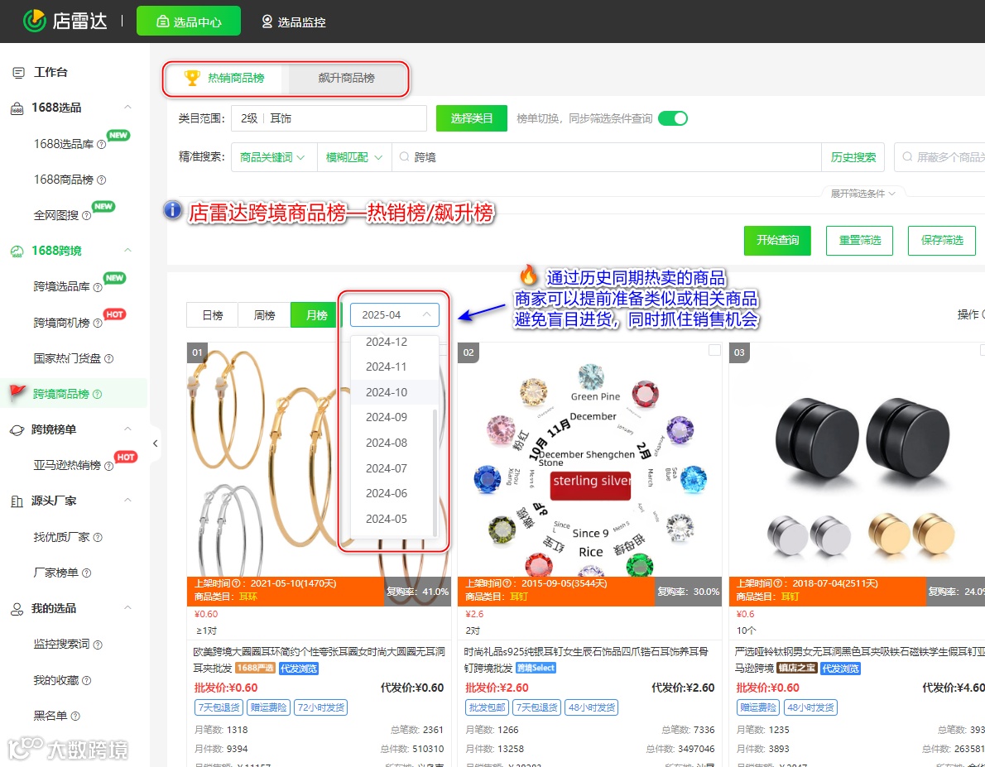Screen dimensions: 985x767
Task: Click the help icon beside 国家热门货盘
Action: coord(108,359)
